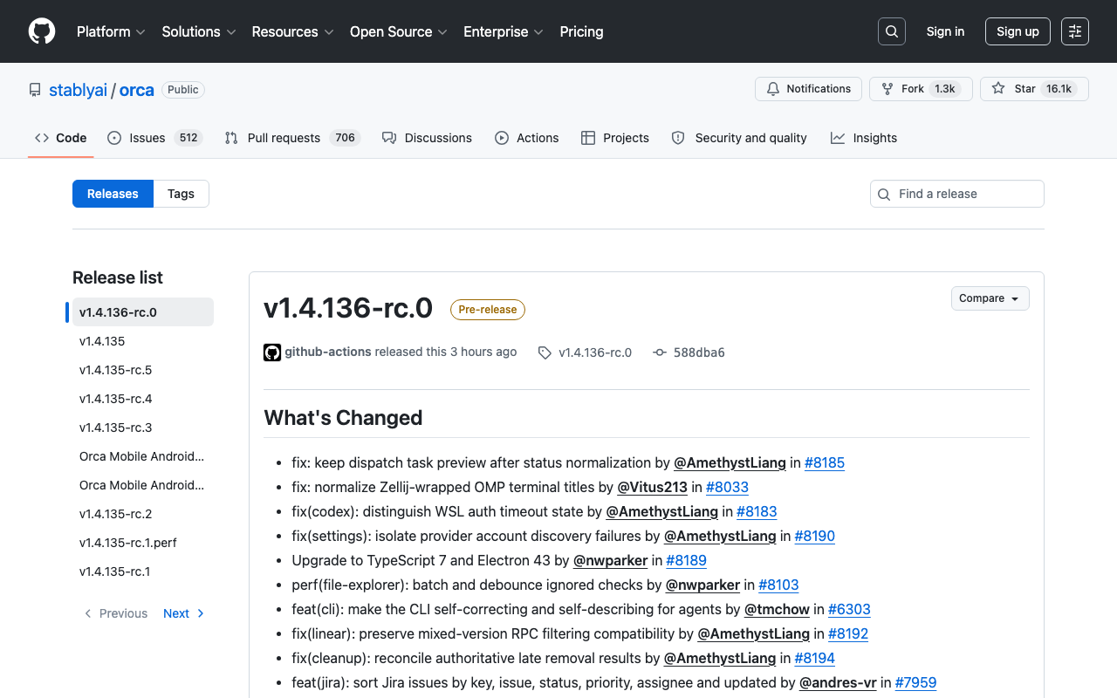Switch to the Tags view
Image resolution: width=1117 pixels, height=698 pixels.
[181, 194]
